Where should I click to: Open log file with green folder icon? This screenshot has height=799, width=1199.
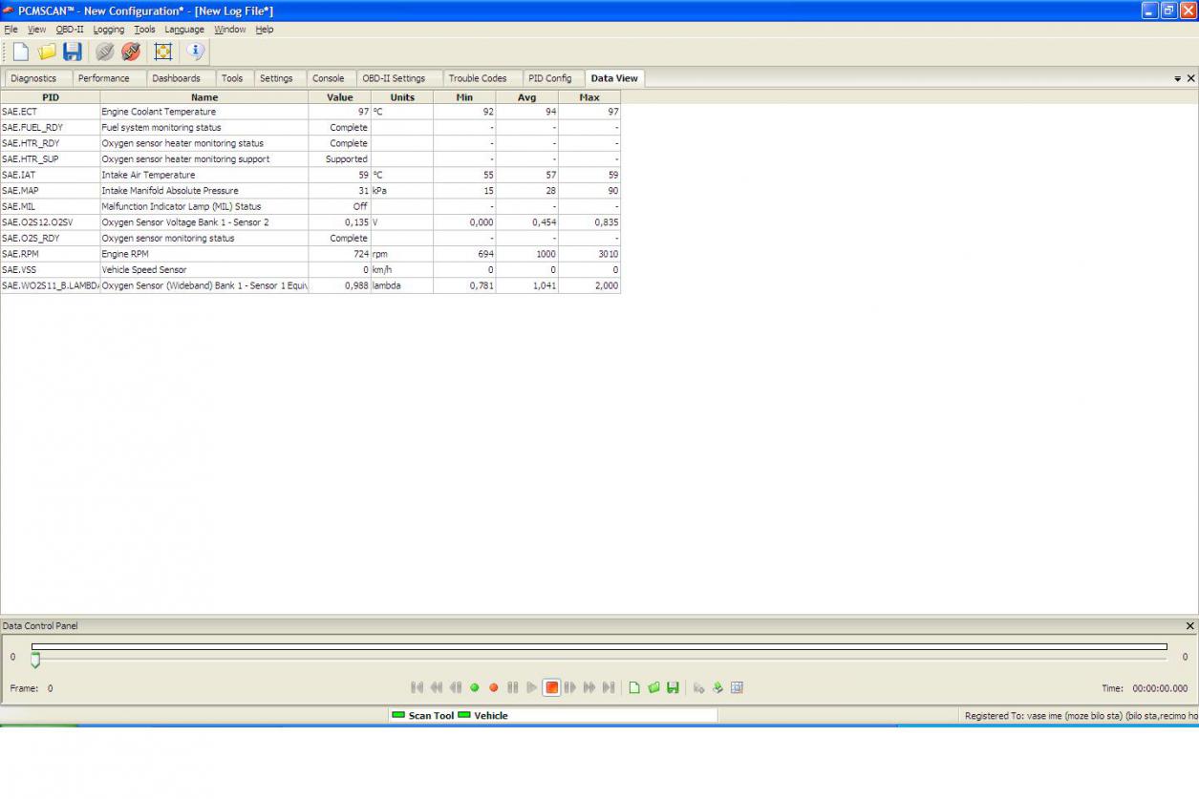(653, 687)
